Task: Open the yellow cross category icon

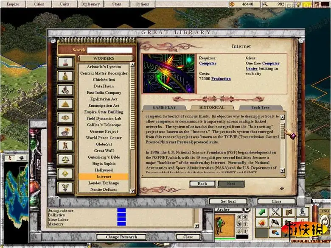Action: [x=65, y=173]
